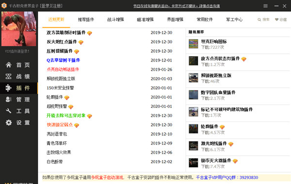Open 标记不可破坏的建筑物插件 thumbnail
The width and height of the screenshot is (291, 184).
[193, 112]
